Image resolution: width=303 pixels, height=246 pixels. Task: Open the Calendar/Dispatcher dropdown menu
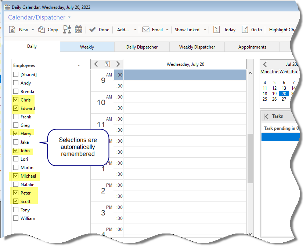[x=69, y=18]
